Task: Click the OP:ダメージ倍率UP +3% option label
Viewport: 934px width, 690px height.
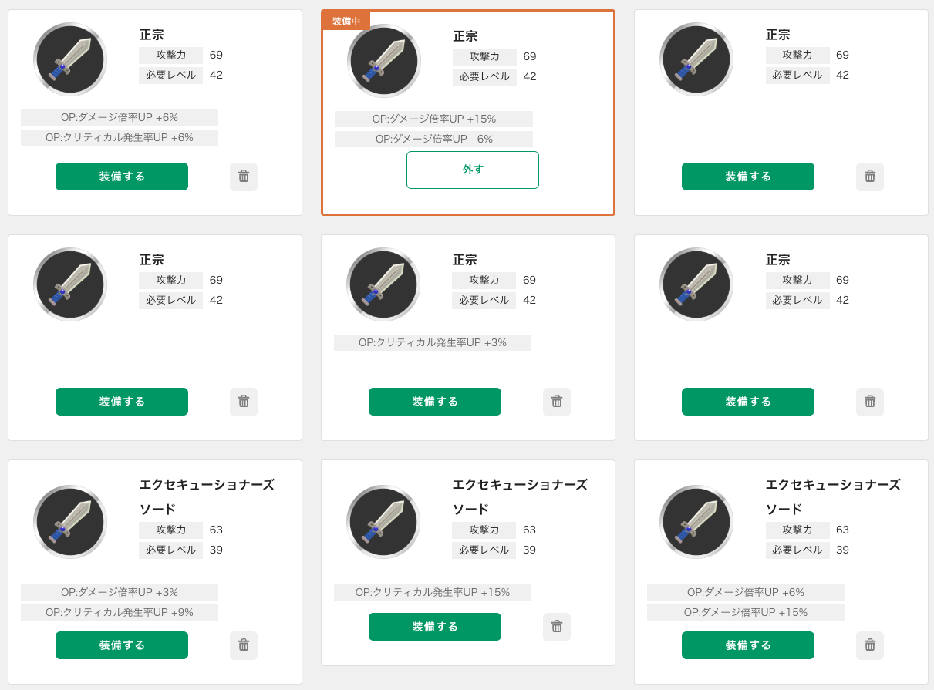Action: (120, 592)
